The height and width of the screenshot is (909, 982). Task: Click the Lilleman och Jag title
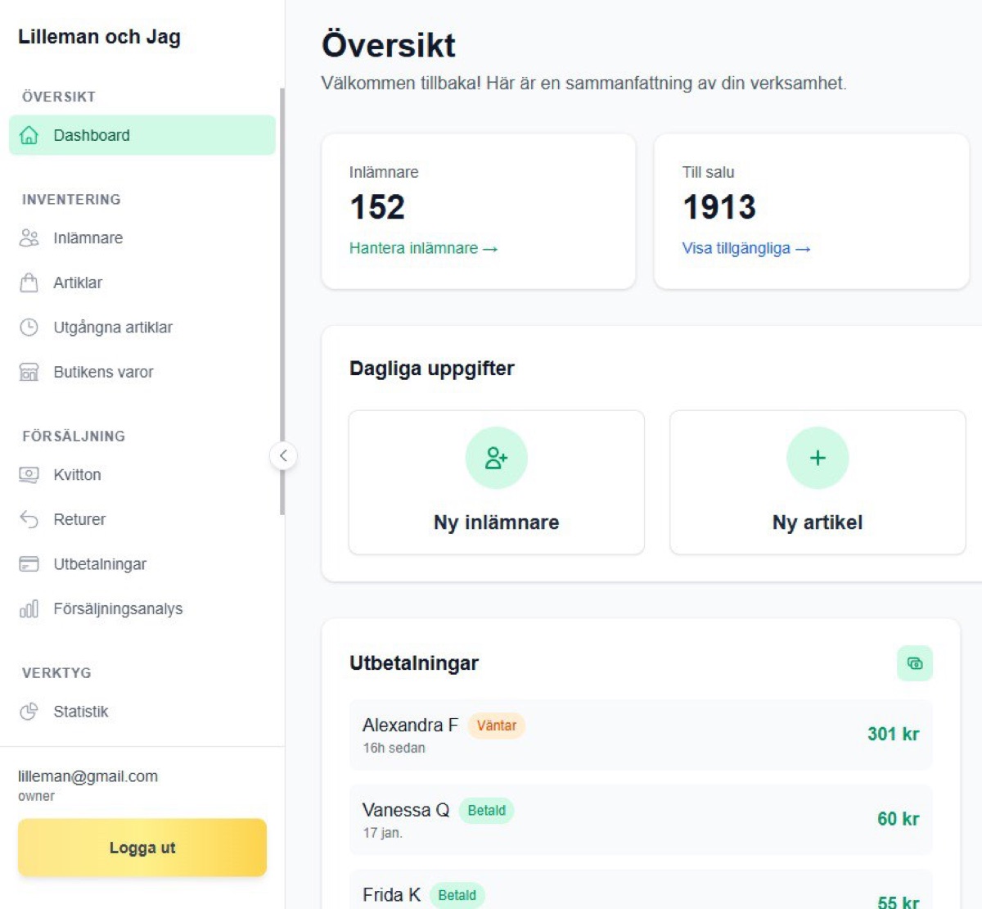pos(99,37)
